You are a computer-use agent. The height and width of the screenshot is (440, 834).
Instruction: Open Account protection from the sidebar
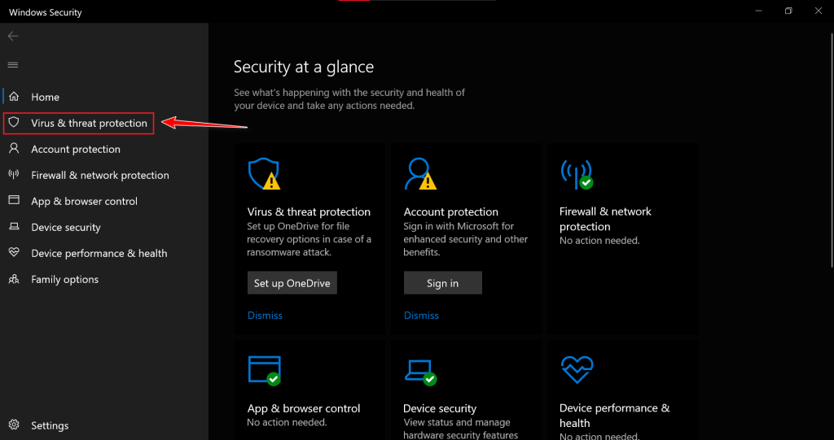pos(75,149)
